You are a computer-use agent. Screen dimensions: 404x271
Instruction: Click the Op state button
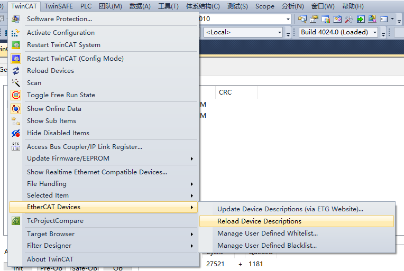click(x=118, y=268)
